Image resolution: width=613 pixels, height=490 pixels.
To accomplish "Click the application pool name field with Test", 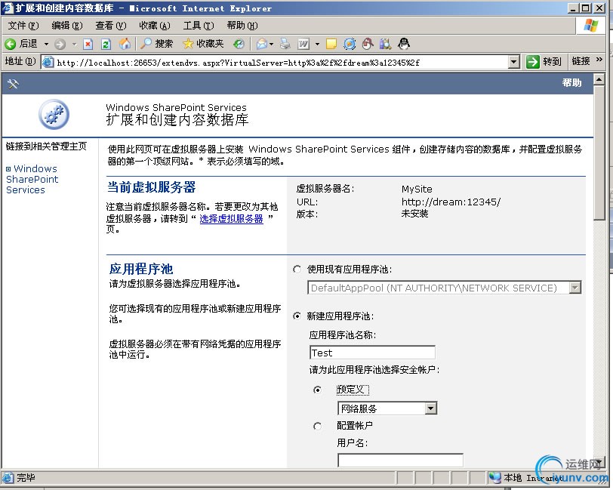I will tap(372, 353).
